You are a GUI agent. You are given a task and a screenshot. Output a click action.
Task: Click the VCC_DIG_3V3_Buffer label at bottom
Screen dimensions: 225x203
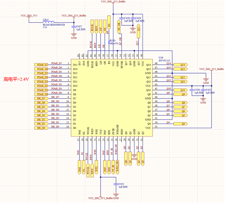point(101,198)
